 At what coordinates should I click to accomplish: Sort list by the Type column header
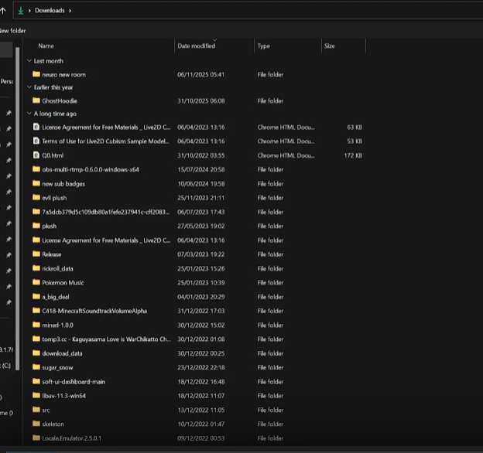[264, 46]
